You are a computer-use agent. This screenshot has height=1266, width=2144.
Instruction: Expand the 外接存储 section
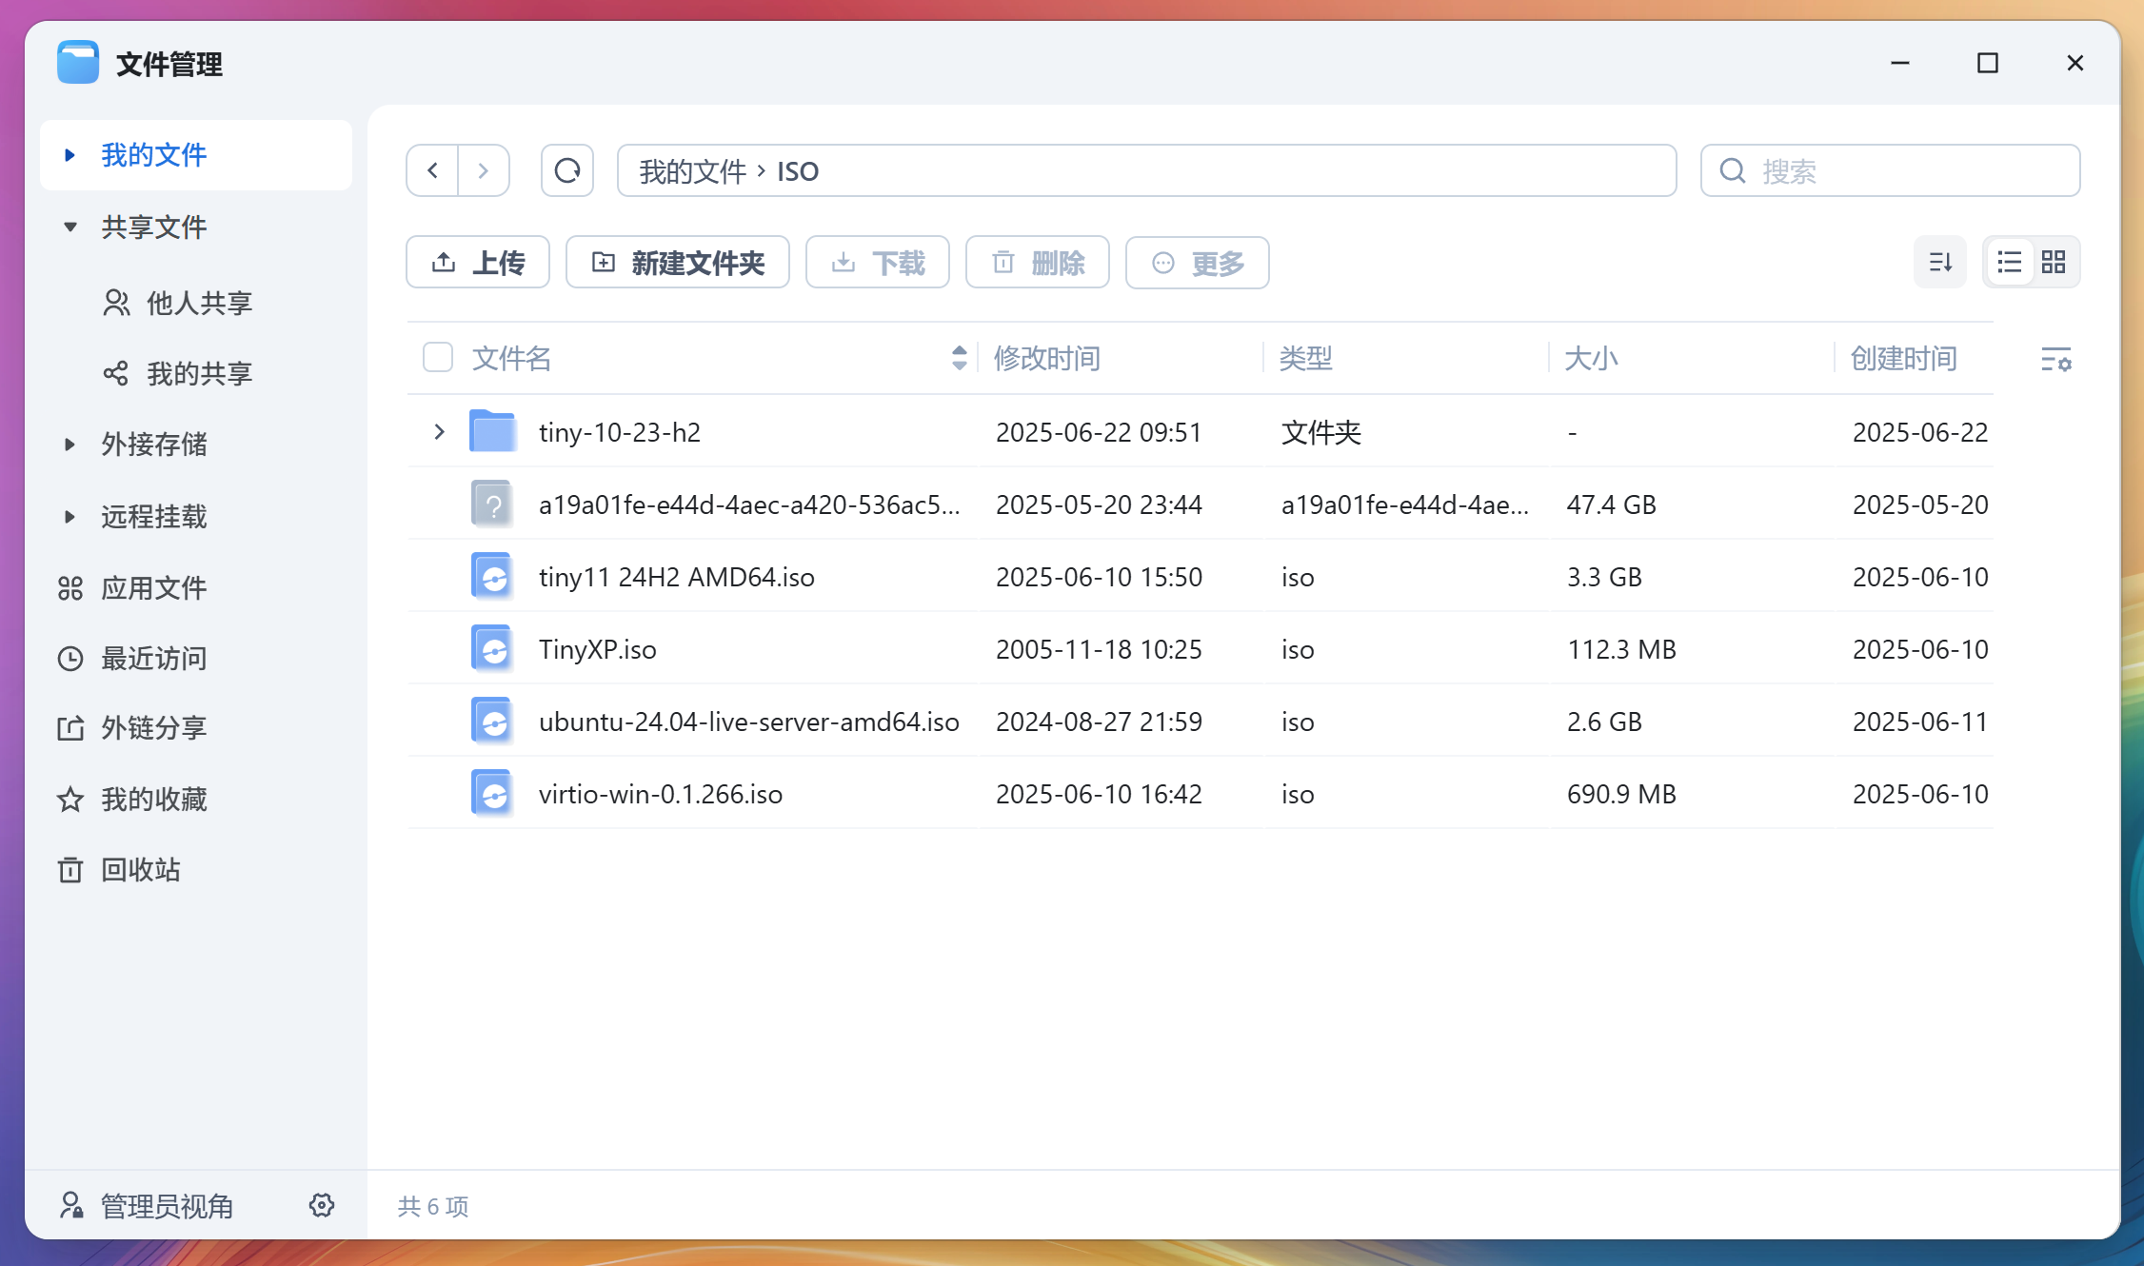(68, 444)
